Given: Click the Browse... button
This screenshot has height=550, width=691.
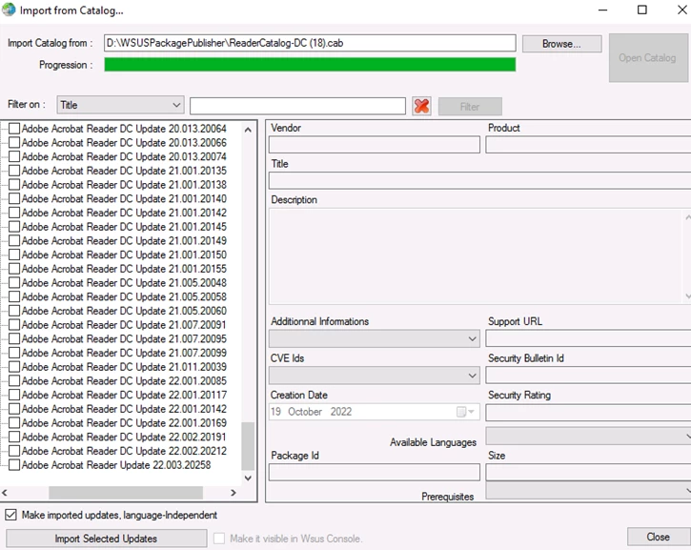Looking at the screenshot, I should coord(562,44).
